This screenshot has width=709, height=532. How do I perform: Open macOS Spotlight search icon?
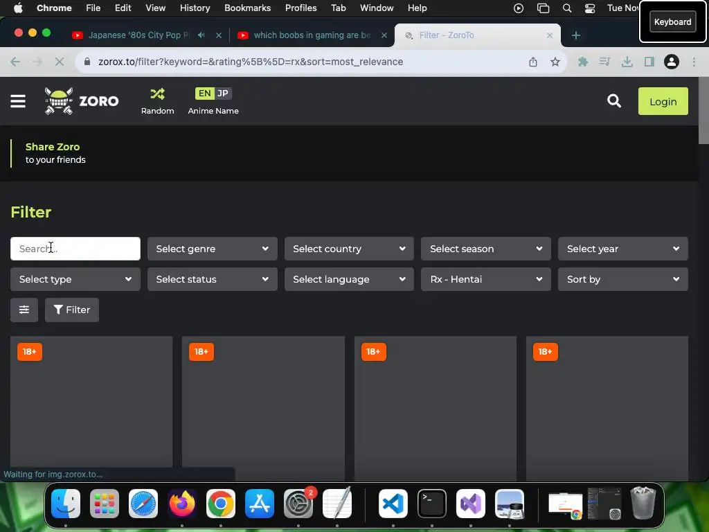566,8
